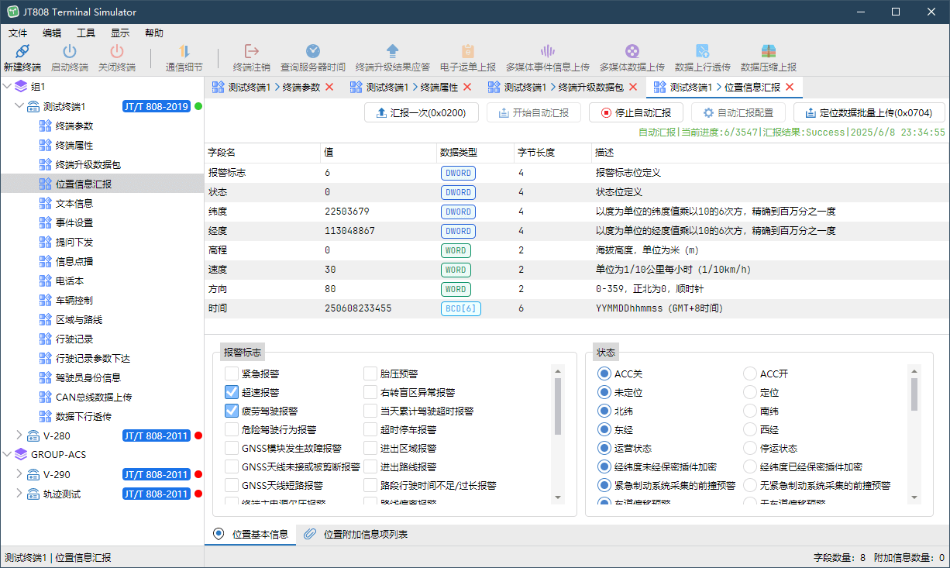950x568 pixels.
Task: Click the 停止自动汇报 button
Action: point(635,112)
